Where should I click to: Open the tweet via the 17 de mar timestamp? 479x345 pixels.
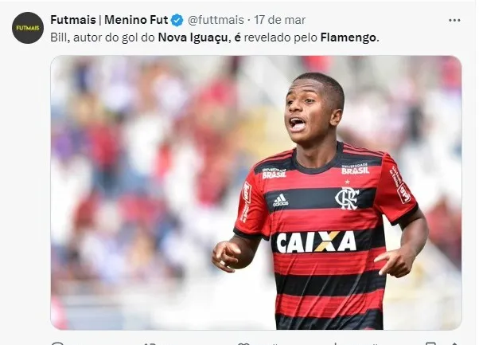(279, 20)
